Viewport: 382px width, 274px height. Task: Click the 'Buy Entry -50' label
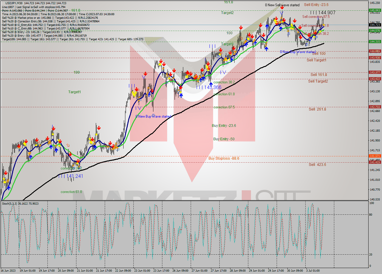coord(224,139)
